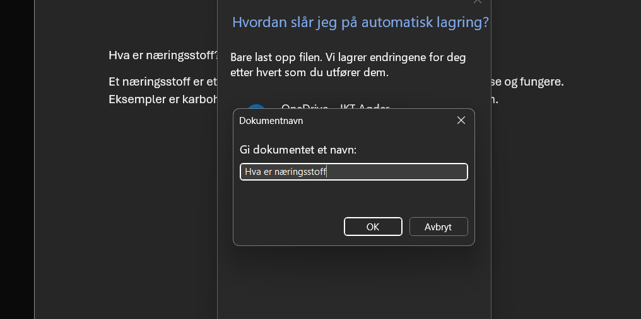641x319 pixels.
Task: Click OK to confirm the document name
Action: pos(373,227)
